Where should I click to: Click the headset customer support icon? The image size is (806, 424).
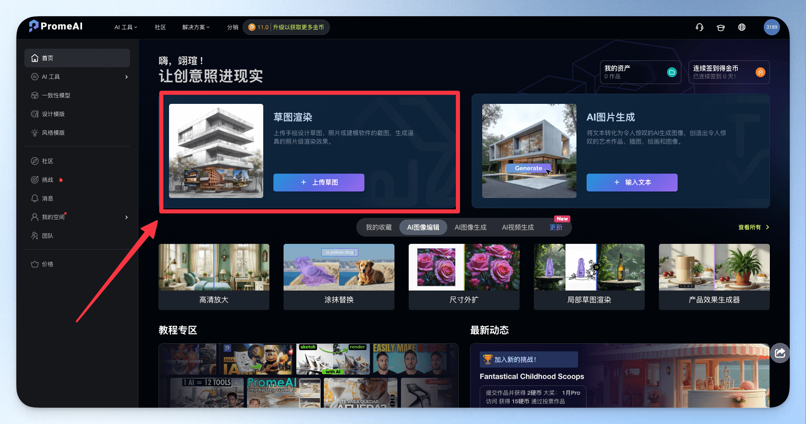click(699, 27)
